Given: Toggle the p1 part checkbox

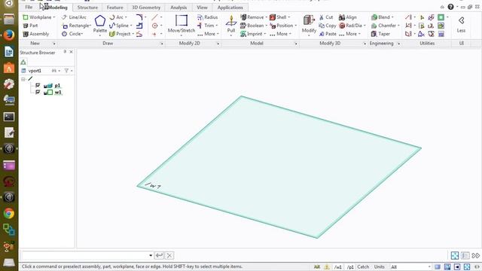Looking at the screenshot, I should 38,85.
